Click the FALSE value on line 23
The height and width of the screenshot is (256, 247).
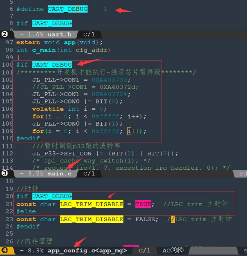[145, 219]
